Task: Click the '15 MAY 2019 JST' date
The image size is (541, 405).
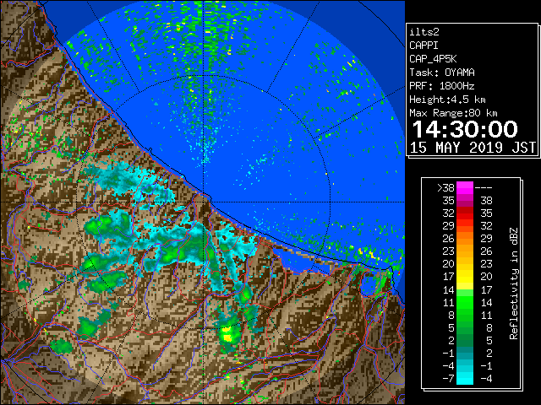Action: (x=473, y=148)
